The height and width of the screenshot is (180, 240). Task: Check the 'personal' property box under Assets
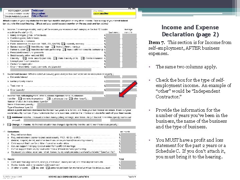point(48,168)
